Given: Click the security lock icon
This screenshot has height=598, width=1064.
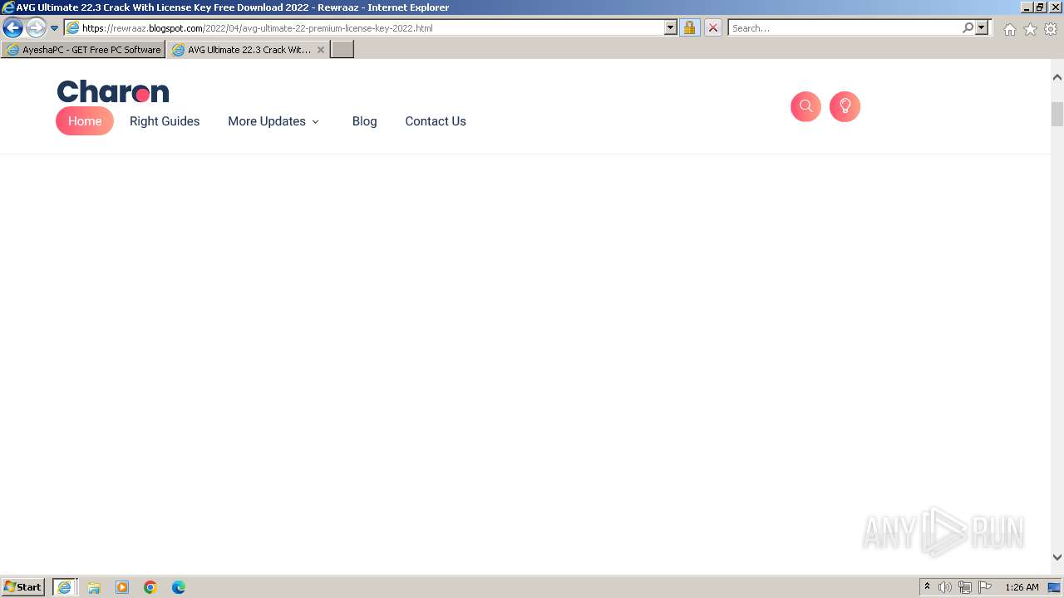Looking at the screenshot, I should point(689,28).
